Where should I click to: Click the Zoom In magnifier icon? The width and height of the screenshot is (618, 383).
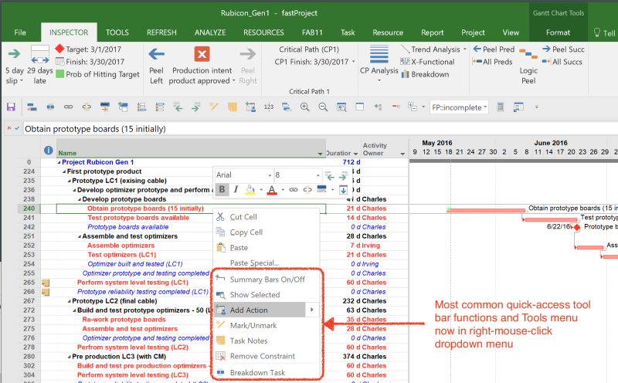click(x=304, y=107)
